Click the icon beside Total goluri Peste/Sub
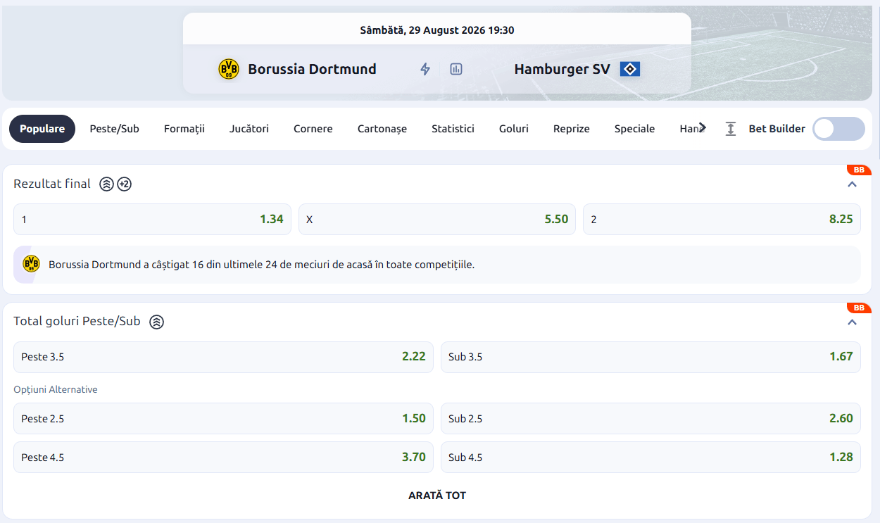The width and height of the screenshot is (880, 523). click(156, 322)
